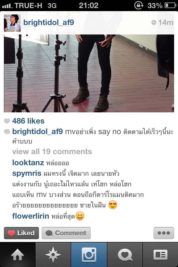Open looktanz commenter profile
This screenshot has height=267, width=178.
[28, 162]
